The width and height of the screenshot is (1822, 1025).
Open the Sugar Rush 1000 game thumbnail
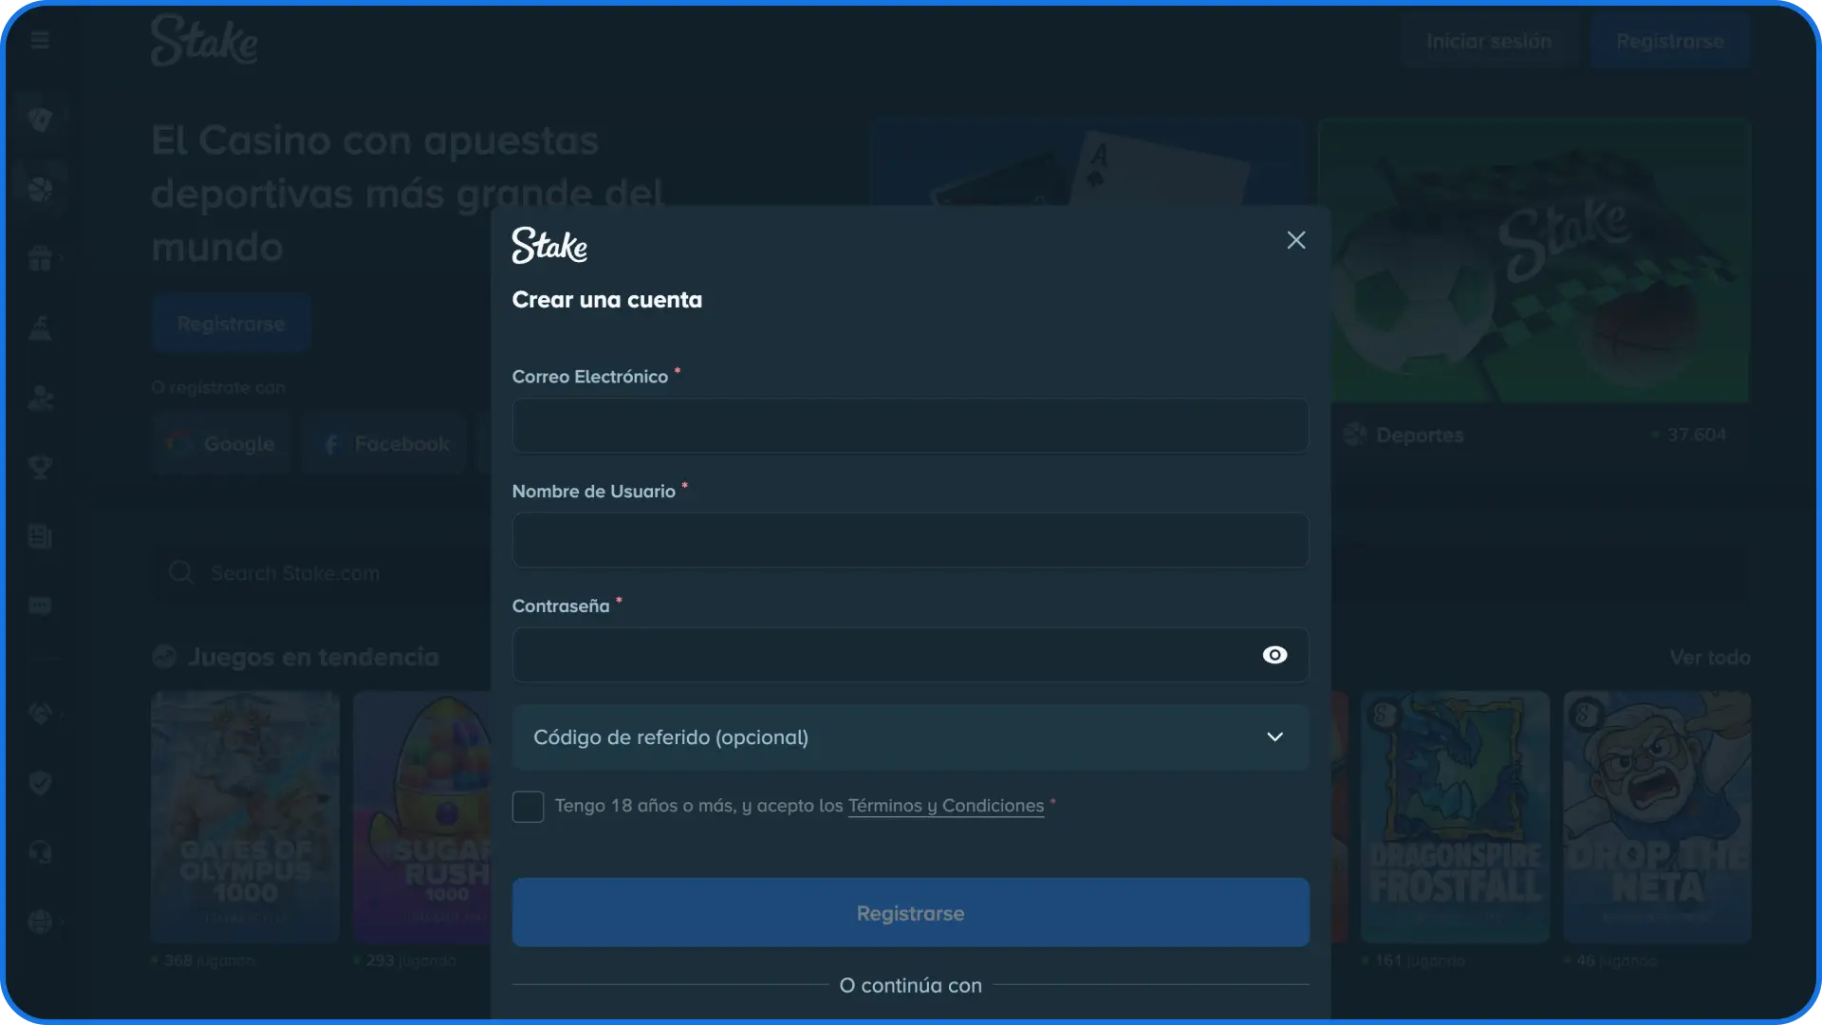[x=423, y=817]
